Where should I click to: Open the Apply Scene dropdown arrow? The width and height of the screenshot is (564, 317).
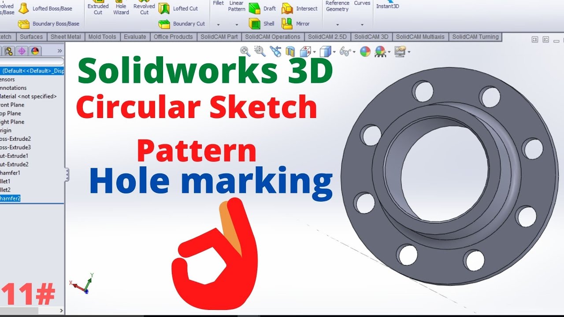pyautogui.click(x=389, y=52)
